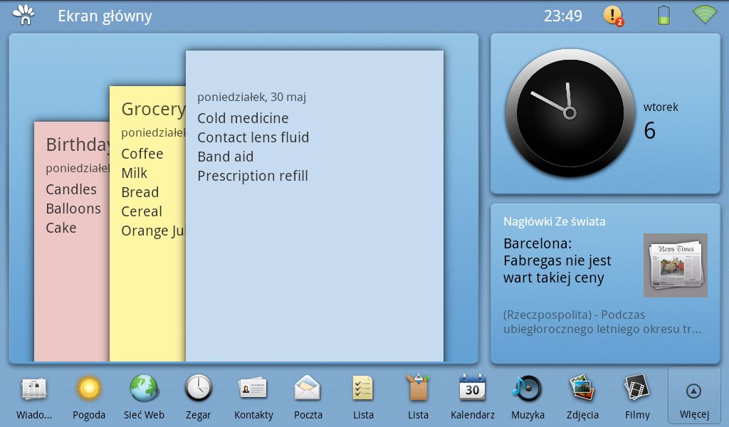Tap the 'poniedziałek, 30 maj' note date

coord(252,97)
